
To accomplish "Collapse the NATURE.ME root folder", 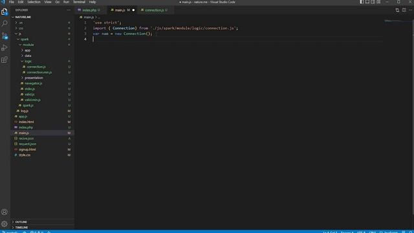I will tap(42, 17).
